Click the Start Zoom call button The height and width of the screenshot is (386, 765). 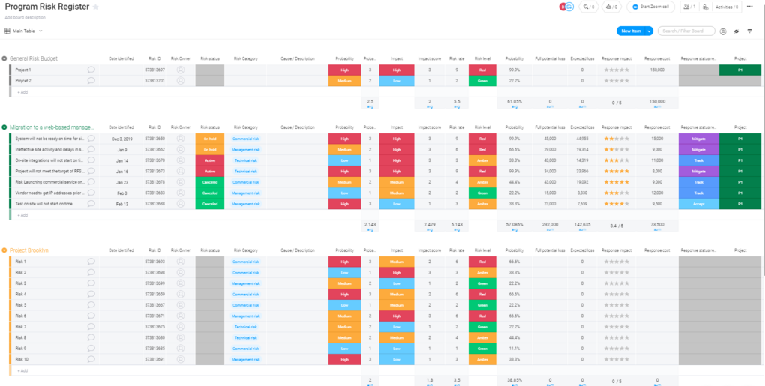tap(651, 7)
